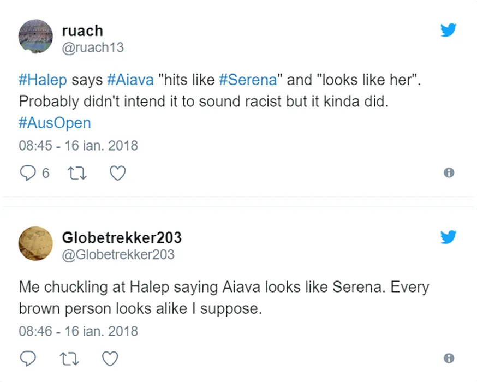477x382 pixels.
Task: Like Globetrekker203's tweet with heart icon
Action: 111,359
